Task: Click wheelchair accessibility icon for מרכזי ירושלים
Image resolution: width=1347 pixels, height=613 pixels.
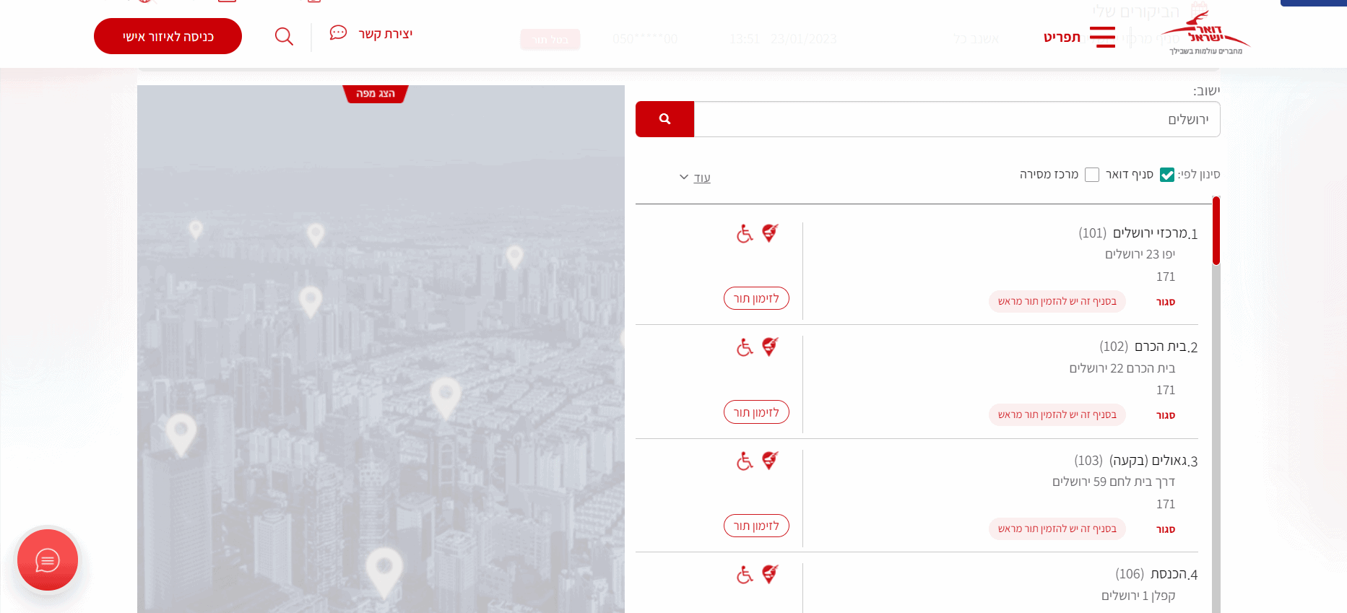Action: point(745,234)
